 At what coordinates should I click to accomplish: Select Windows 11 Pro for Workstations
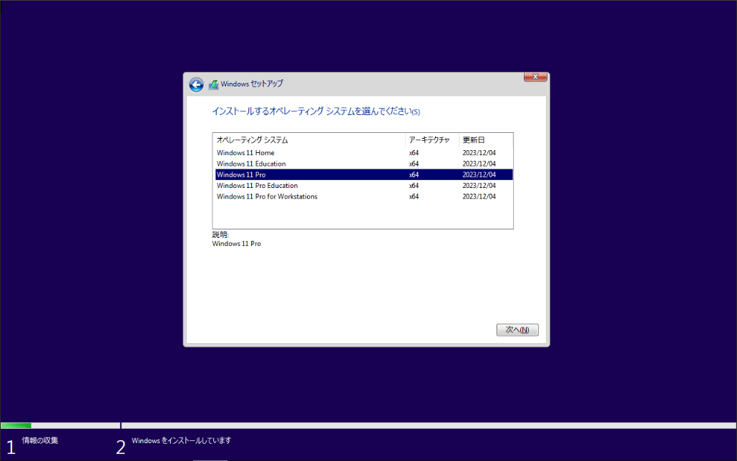(x=267, y=197)
